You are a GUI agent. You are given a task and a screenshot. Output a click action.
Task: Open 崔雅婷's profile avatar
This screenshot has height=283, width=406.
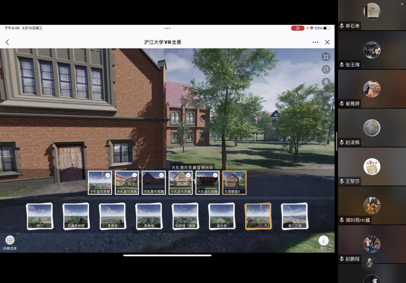pyautogui.click(x=372, y=89)
